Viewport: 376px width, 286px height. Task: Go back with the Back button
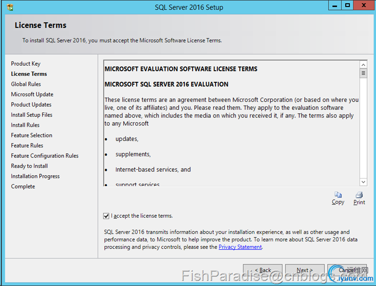point(262,270)
